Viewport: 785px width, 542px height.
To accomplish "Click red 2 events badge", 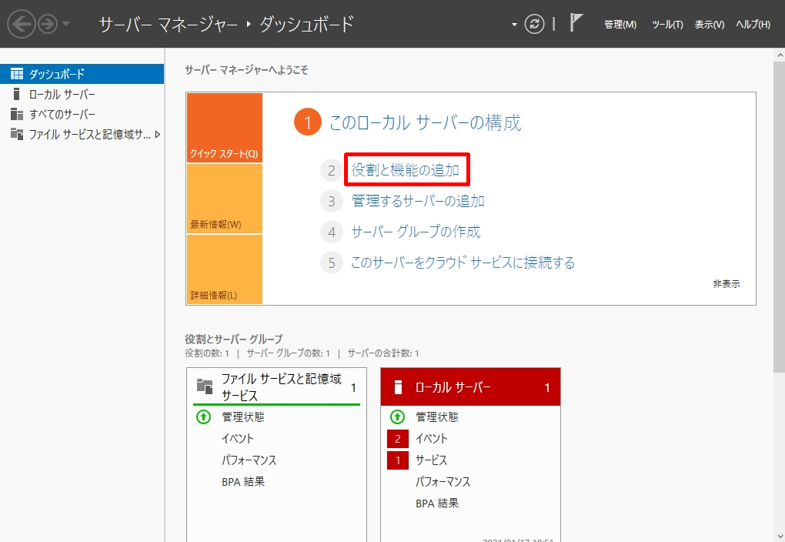I will [x=398, y=439].
